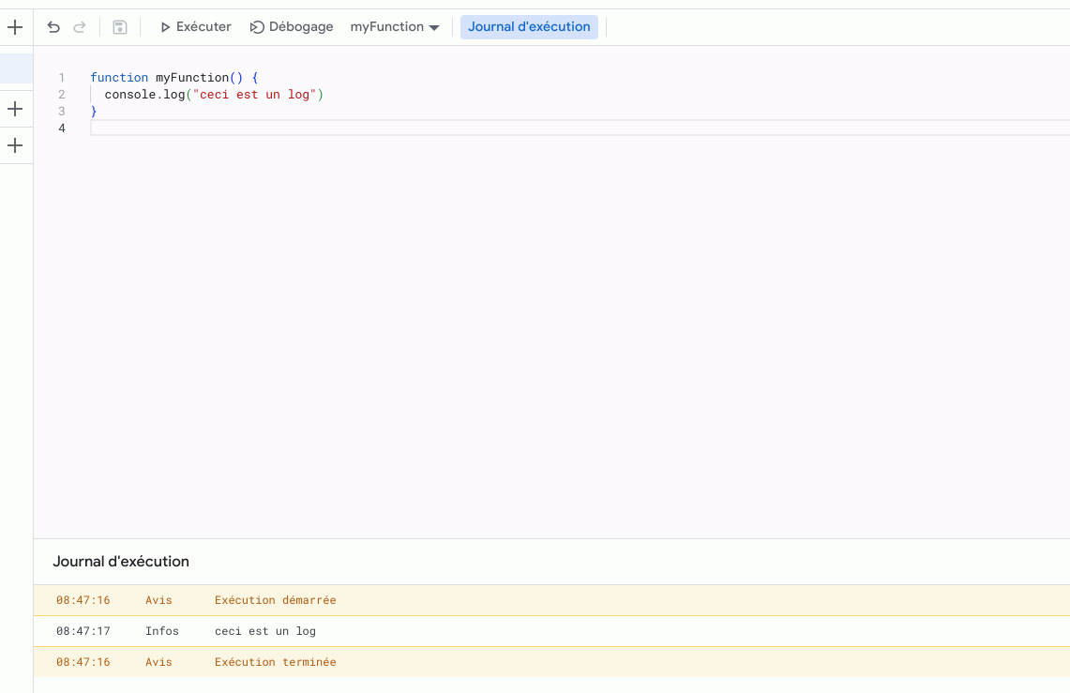
Task: Select the highlighted file in the left sidebar
Action: [x=16, y=68]
